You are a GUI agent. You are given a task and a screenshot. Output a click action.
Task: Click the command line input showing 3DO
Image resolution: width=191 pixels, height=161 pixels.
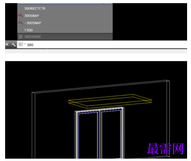point(102,45)
